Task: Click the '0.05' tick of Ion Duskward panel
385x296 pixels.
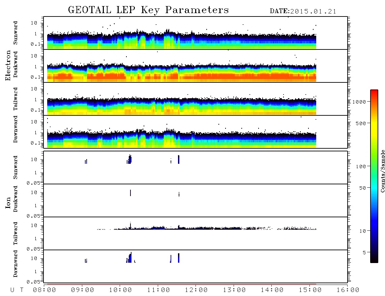Action: tap(33, 216)
